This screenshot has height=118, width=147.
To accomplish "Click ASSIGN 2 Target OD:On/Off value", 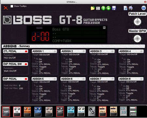I will pos(74,55).
